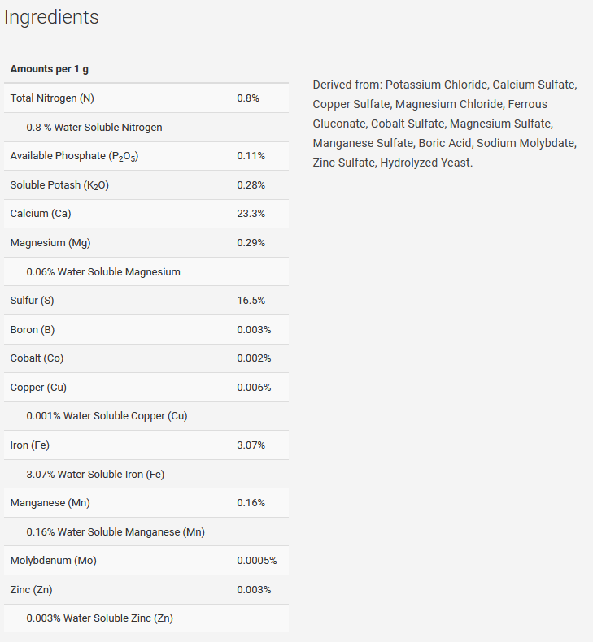
Task: Select the Soluble Potash (K2O) row
Action: click(146, 185)
